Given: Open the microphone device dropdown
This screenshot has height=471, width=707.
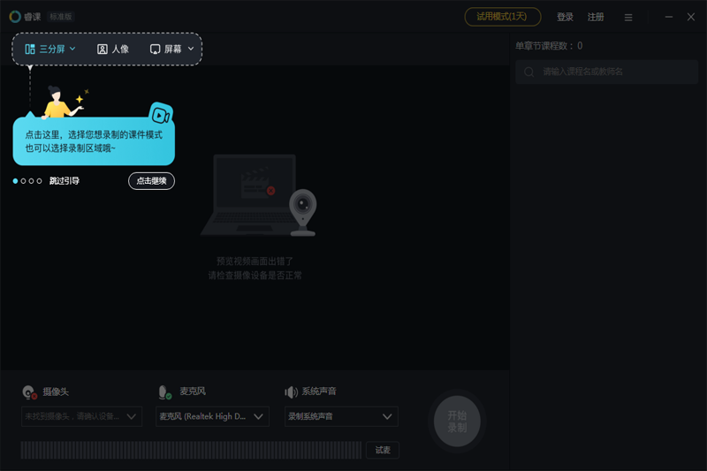Looking at the screenshot, I should tap(212, 416).
